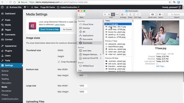Bookmark this page with star icon
This screenshot has width=184, height=103.
point(170,2)
